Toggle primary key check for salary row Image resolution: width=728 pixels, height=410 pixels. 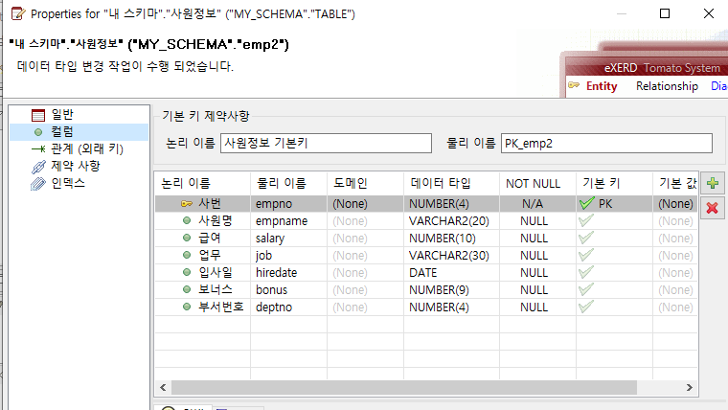tap(586, 238)
